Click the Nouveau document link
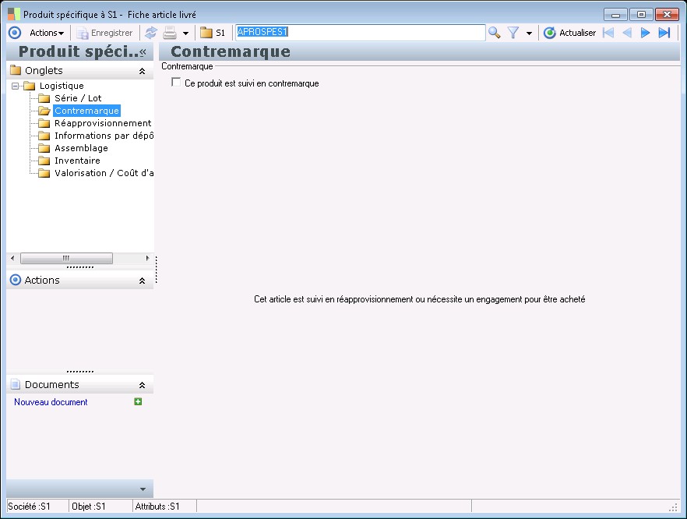The width and height of the screenshot is (687, 519). point(51,402)
